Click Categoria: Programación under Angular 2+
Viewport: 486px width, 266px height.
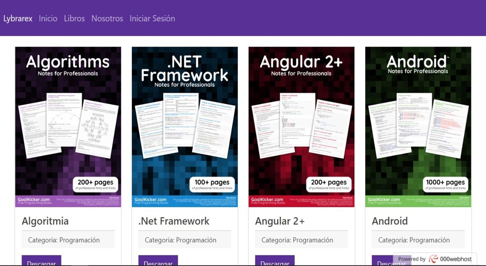(297, 240)
